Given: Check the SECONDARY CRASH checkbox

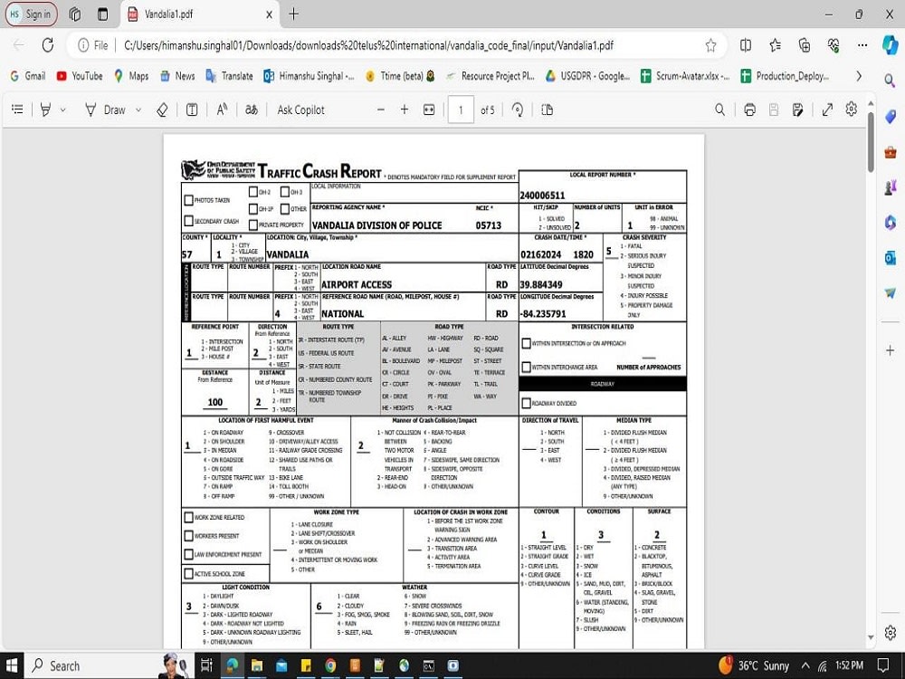Looking at the screenshot, I should [188, 221].
